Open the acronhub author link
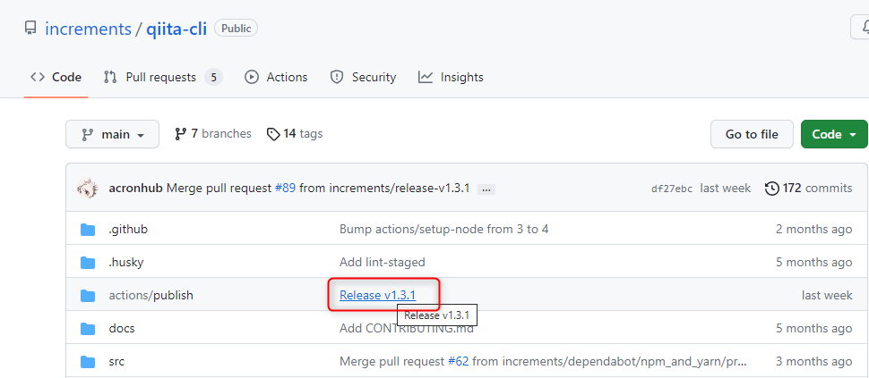The height and width of the screenshot is (378, 869). pos(136,189)
